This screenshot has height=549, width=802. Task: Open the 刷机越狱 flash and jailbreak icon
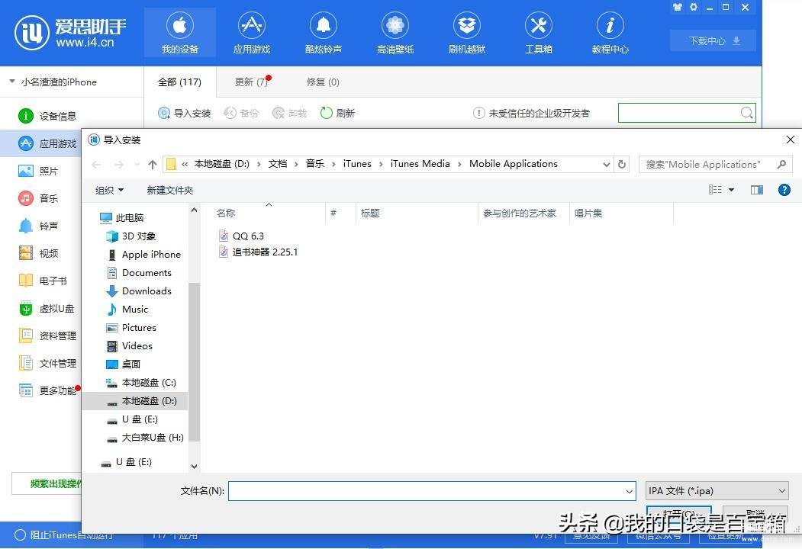466,33
